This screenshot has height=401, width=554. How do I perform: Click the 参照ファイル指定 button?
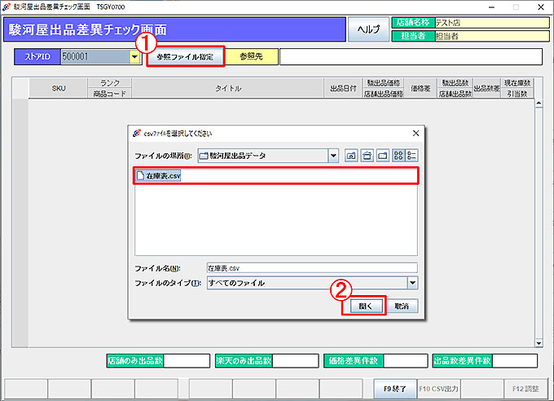(185, 56)
